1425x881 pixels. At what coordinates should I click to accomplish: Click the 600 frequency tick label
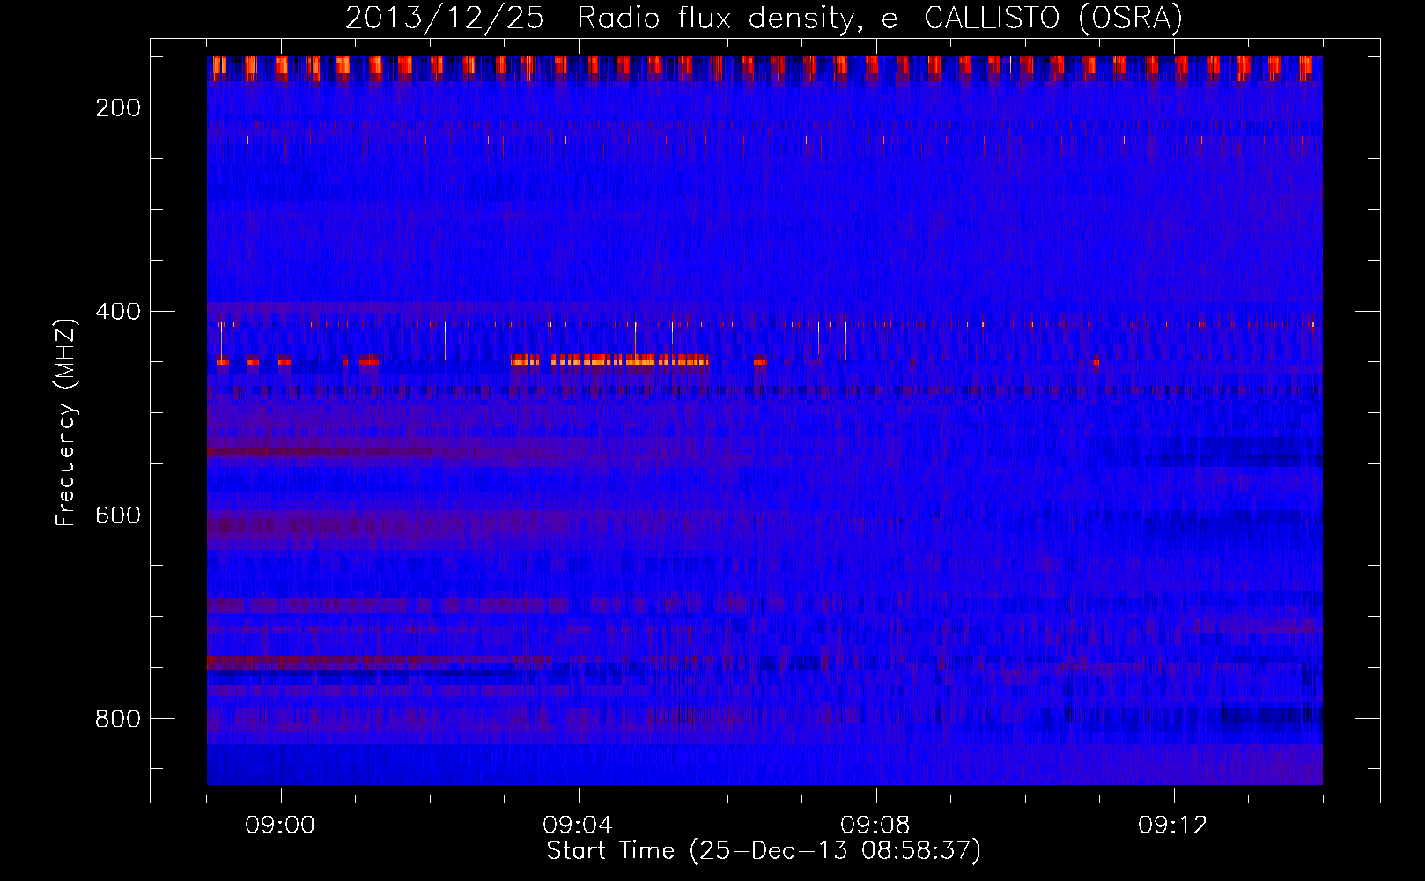(117, 515)
